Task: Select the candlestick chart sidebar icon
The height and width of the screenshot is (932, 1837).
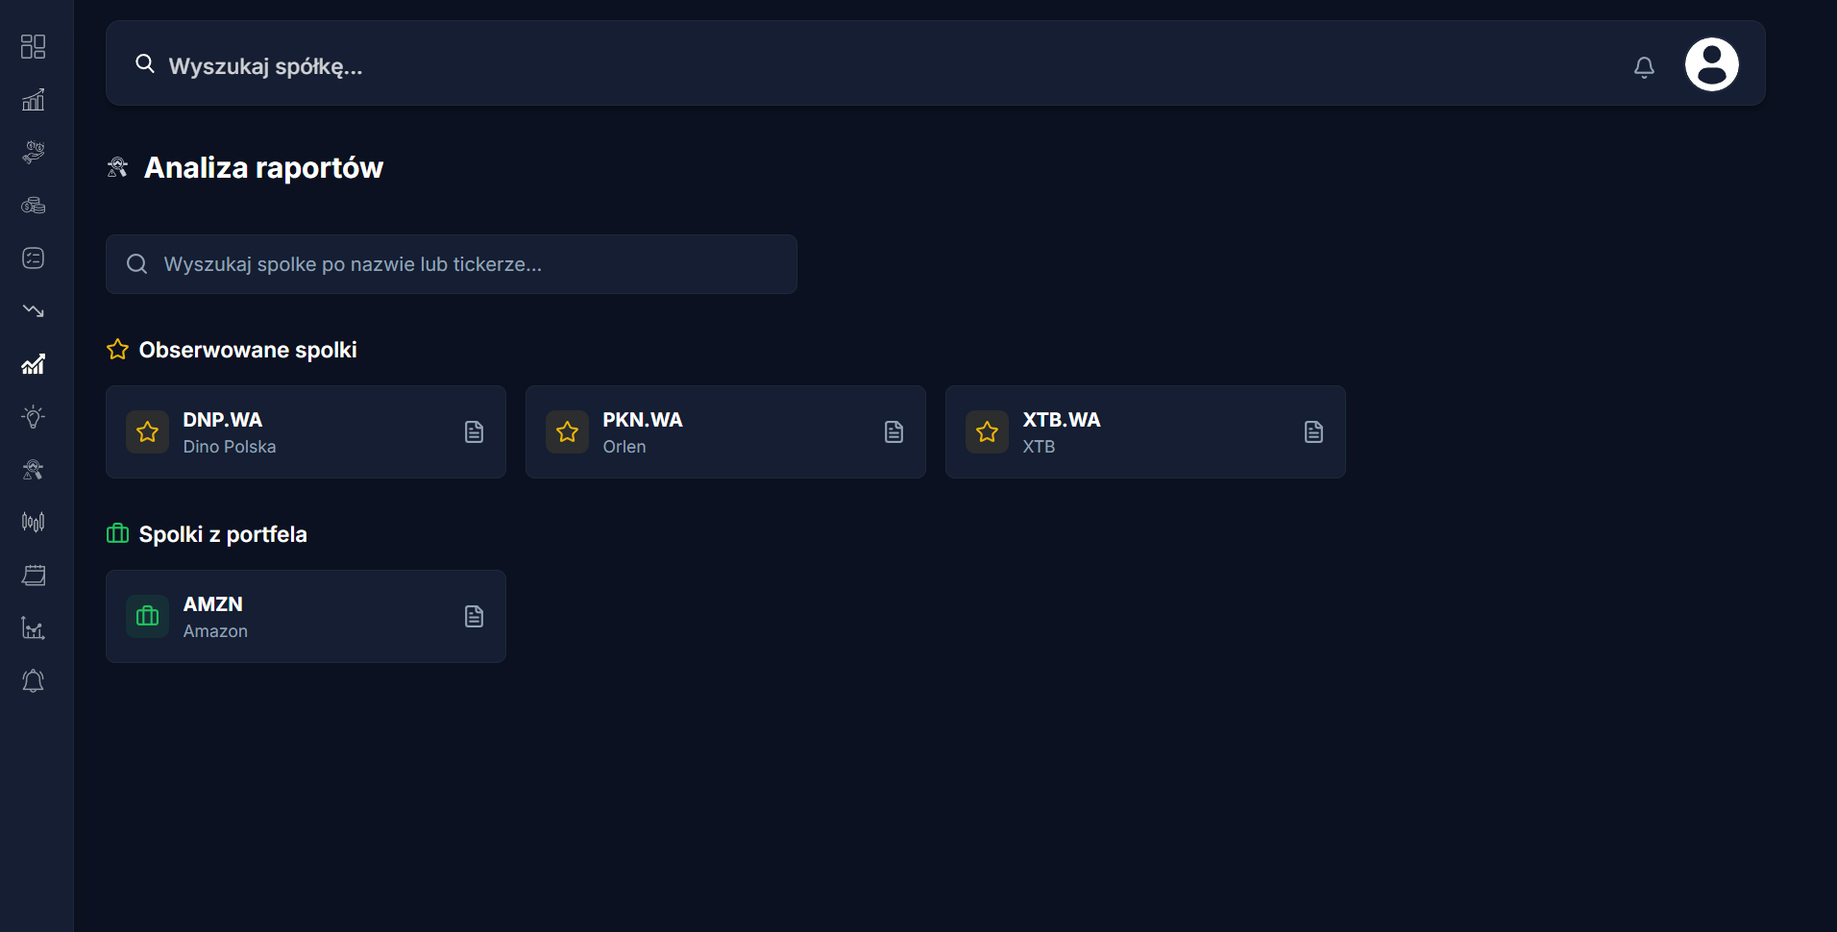Action: (x=34, y=523)
